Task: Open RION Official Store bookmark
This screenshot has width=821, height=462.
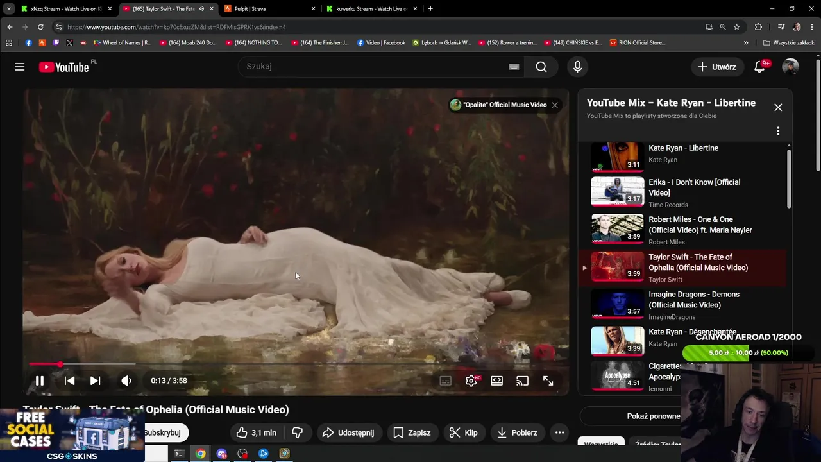Action: click(637, 43)
